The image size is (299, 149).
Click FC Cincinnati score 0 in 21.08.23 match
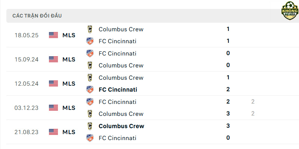point(228,138)
